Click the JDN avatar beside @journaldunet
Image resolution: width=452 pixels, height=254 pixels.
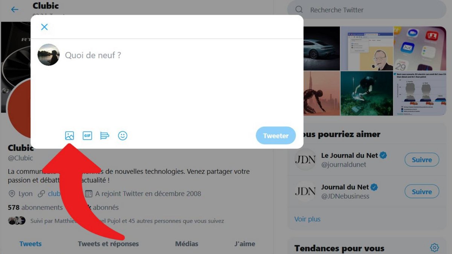pos(305,160)
